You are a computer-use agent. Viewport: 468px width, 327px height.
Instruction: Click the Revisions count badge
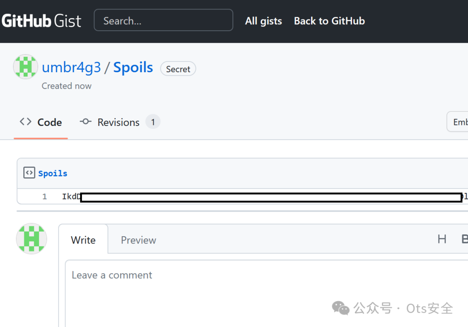pos(153,122)
